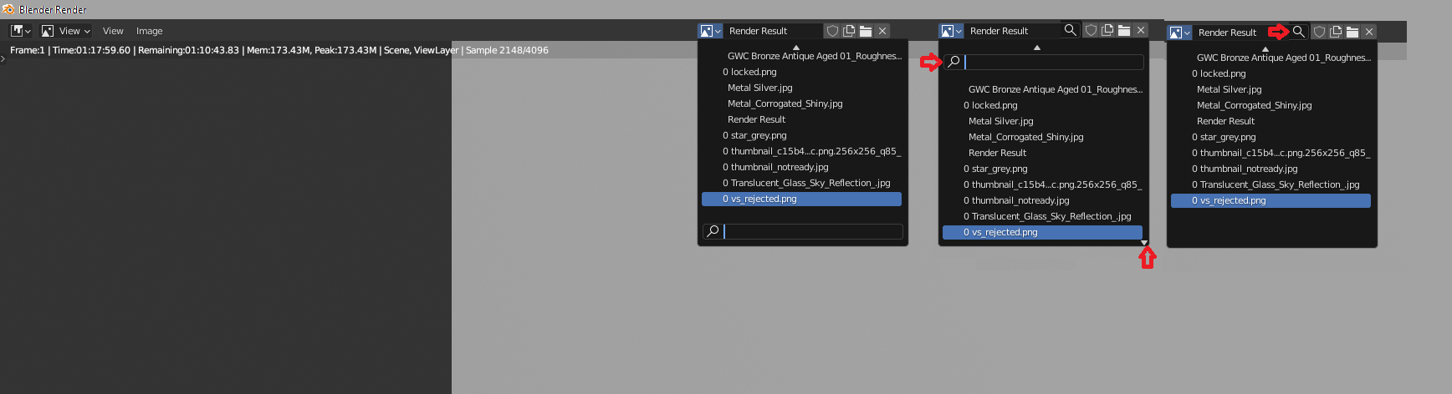Image resolution: width=1452 pixels, height=394 pixels.
Task: Toggle the fake user shield in the middle panel
Action: pyautogui.click(x=1091, y=31)
